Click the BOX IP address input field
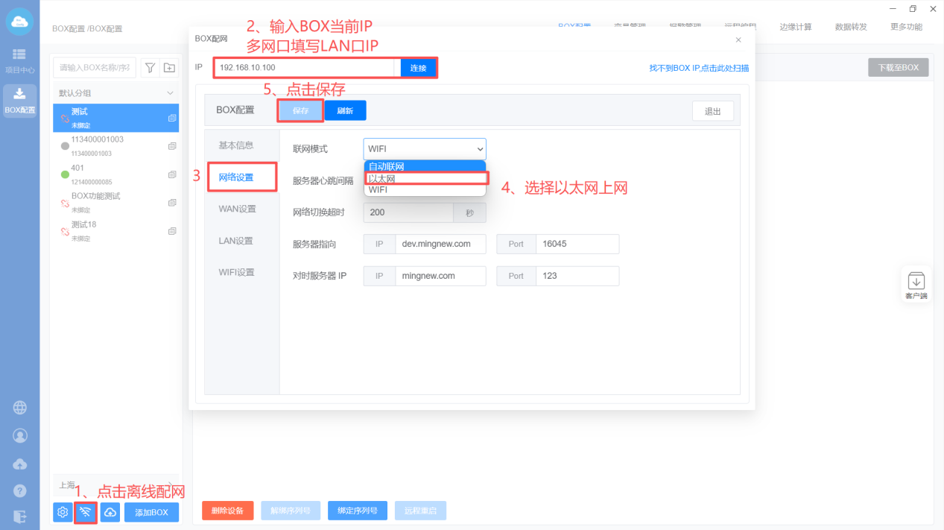Image resolution: width=944 pixels, height=530 pixels. (304, 68)
